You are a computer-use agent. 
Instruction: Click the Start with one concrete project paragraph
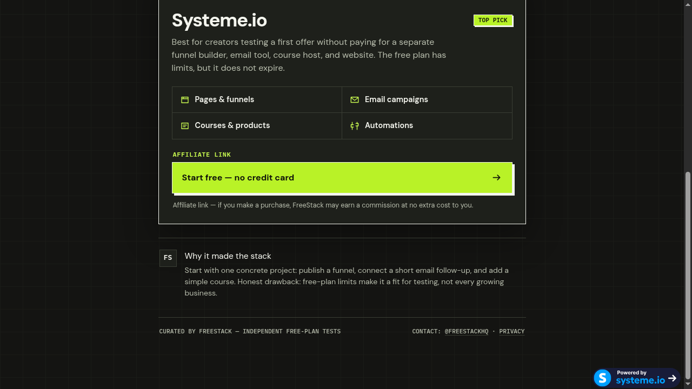pos(347,281)
